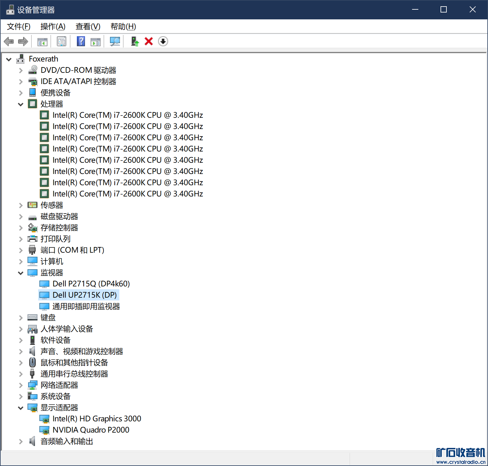
Task: Click the IDE ATA/ATAPI controller icon
Action: 32,81
